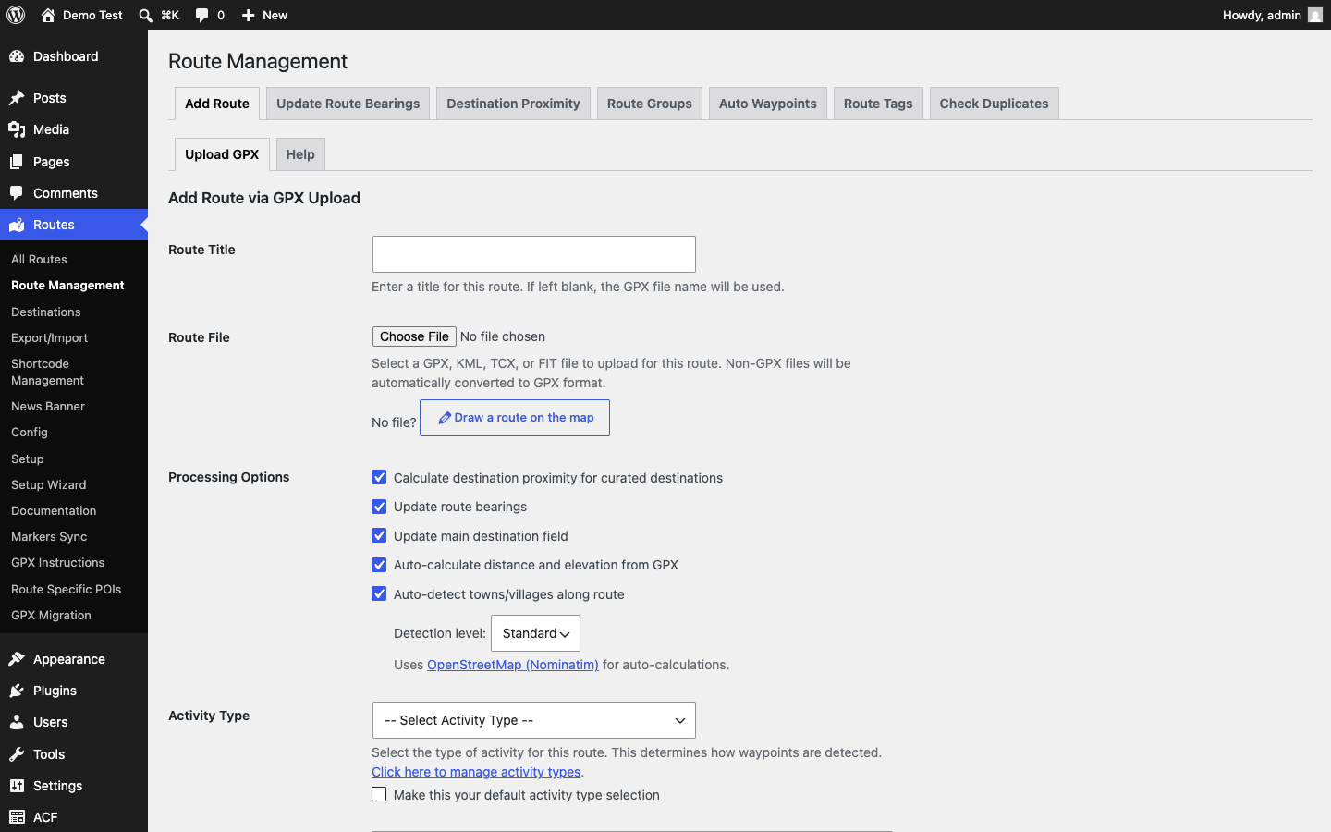Viewport: 1331px width, 832px height.
Task: Open the Detection level dropdown
Action: [535, 633]
